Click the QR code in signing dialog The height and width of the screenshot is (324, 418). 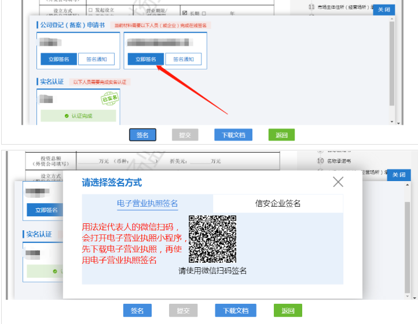[212, 239]
